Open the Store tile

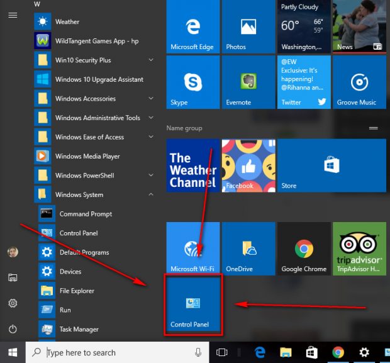(331, 165)
